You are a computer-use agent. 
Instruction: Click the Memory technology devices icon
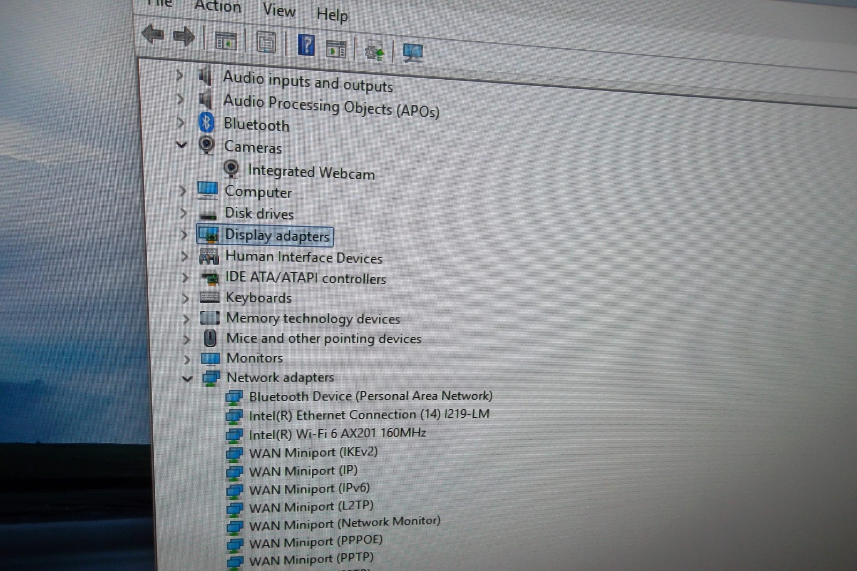[210, 318]
